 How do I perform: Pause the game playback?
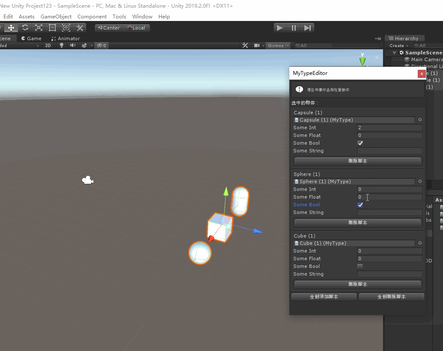click(294, 28)
